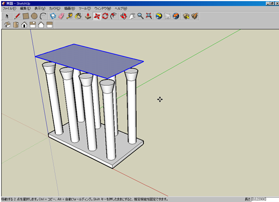Viewport: 279px width, 202px height.
Task: Open the カメラ(C) menu
Action: (x=54, y=9)
